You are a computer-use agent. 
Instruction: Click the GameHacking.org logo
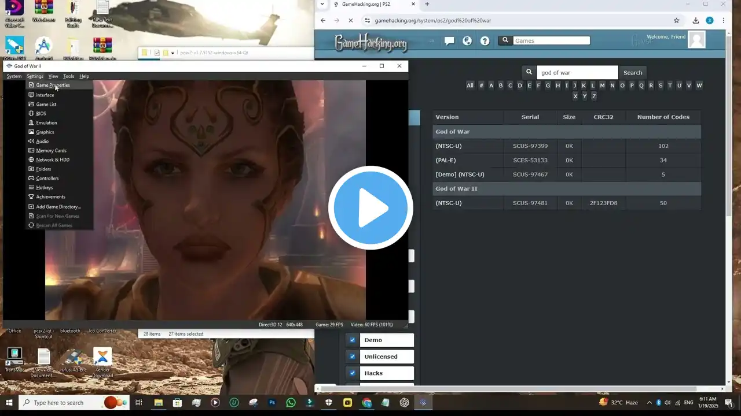[370, 43]
